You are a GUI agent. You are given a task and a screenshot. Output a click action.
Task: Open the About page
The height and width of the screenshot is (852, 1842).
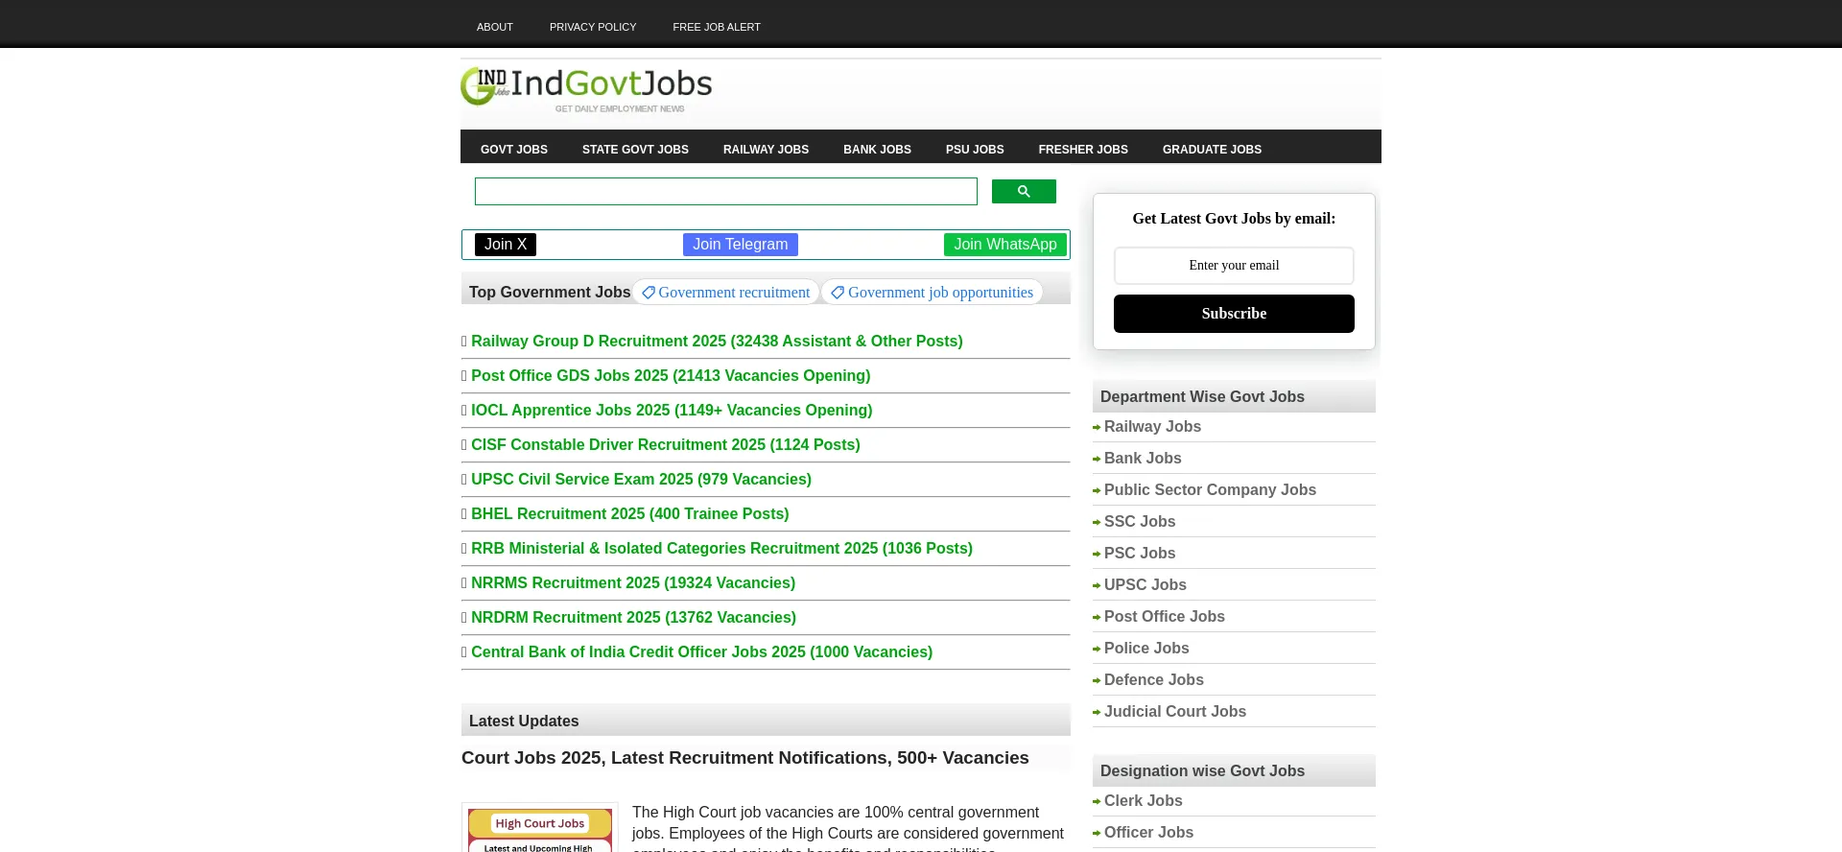495,27
